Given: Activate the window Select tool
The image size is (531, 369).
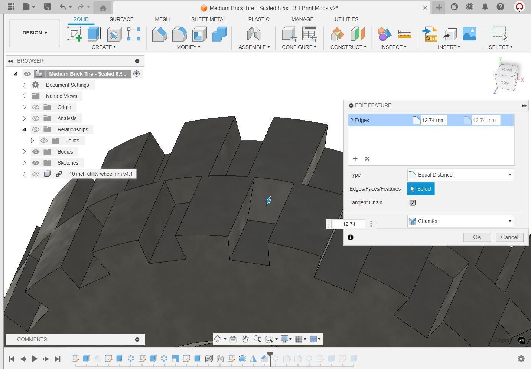Looking at the screenshot, I should pos(500,34).
